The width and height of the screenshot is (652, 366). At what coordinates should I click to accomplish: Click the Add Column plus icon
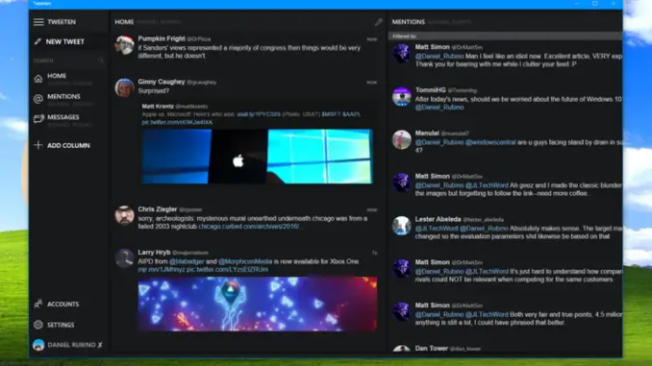pyautogui.click(x=38, y=145)
